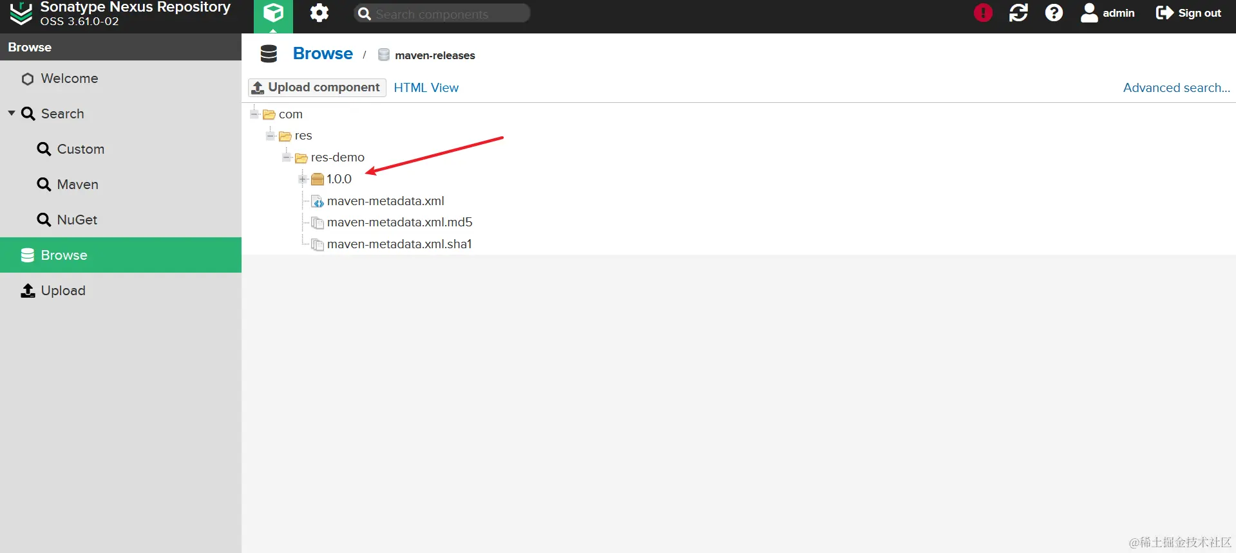This screenshot has width=1236, height=553.
Task: Select the com folder
Action: click(290, 114)
